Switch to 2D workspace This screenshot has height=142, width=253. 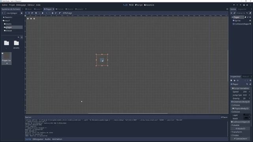point(125,5)
